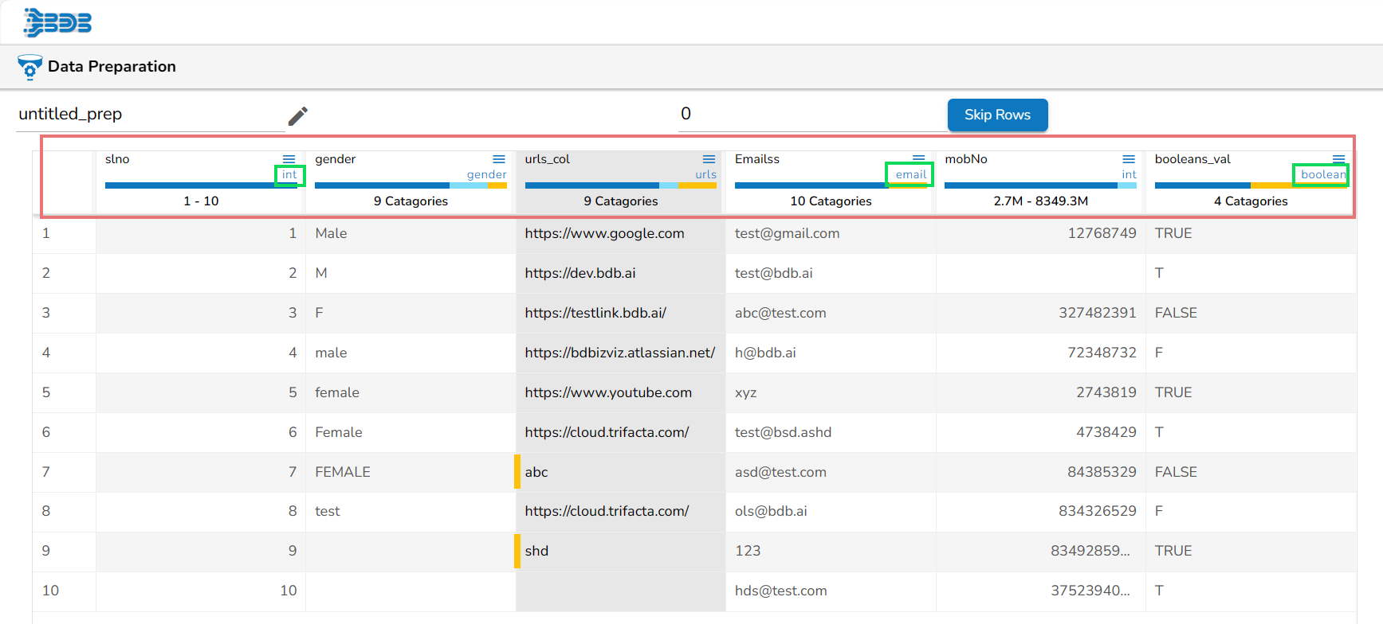Image resolution: width=1383 pixels, height=624 pixels.
Task: Open the slno column hamburger menu
Action: click(289, 160)
